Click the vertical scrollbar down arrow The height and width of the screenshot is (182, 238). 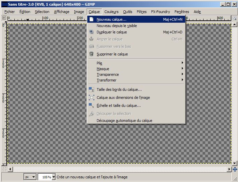[x=235, y=164]
